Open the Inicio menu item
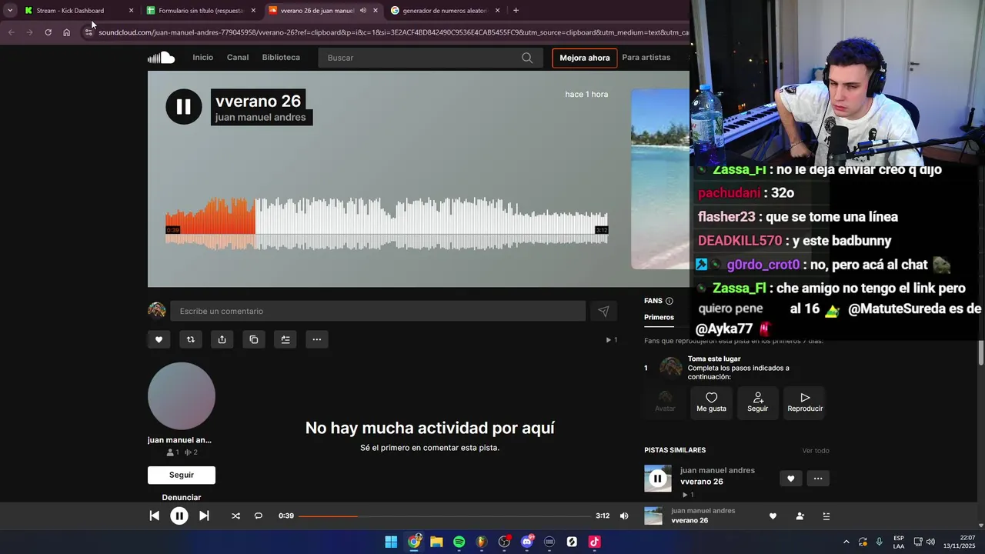 pyautogui.click(x=203, y=58)
